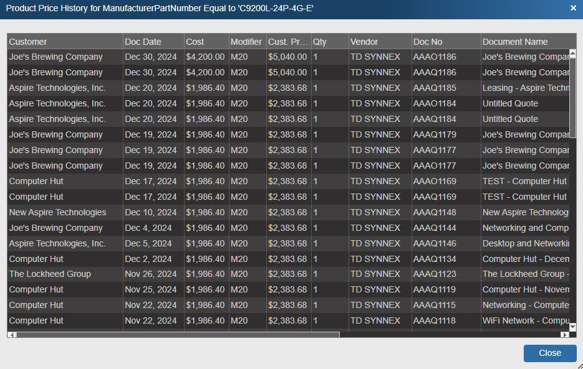Sort by the Modifier column header
Viewport: 583px width, 369px height.
click(x=246, y=42)
